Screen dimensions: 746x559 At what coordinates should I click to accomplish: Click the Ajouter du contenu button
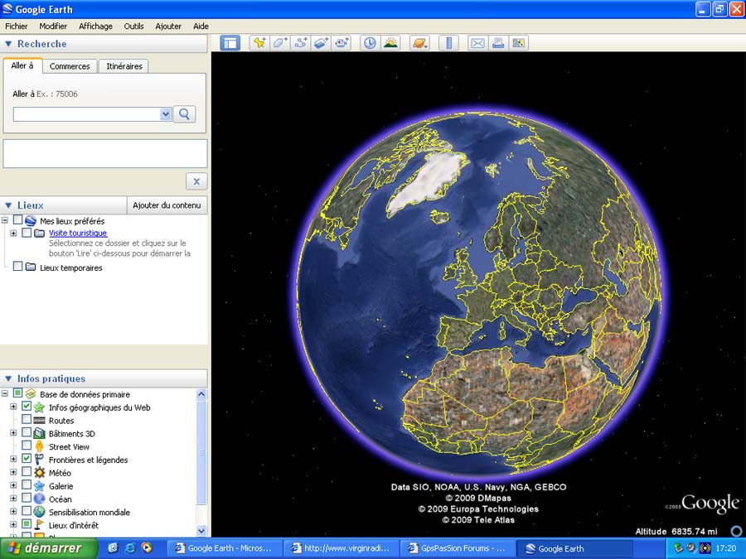tap(167, 205)
